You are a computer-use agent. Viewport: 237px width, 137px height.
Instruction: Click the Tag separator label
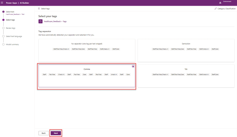pyautogui.click(x=44, y=31)
